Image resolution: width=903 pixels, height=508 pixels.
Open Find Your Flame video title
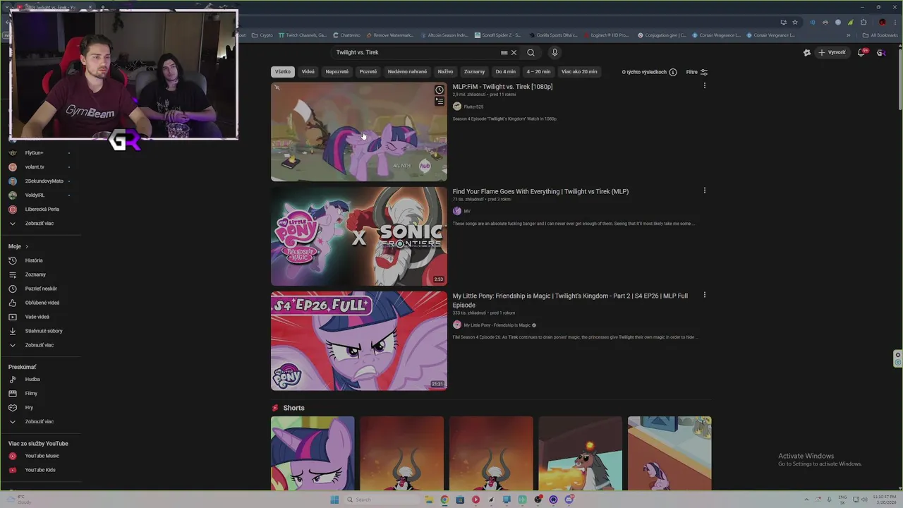point(540,191)
